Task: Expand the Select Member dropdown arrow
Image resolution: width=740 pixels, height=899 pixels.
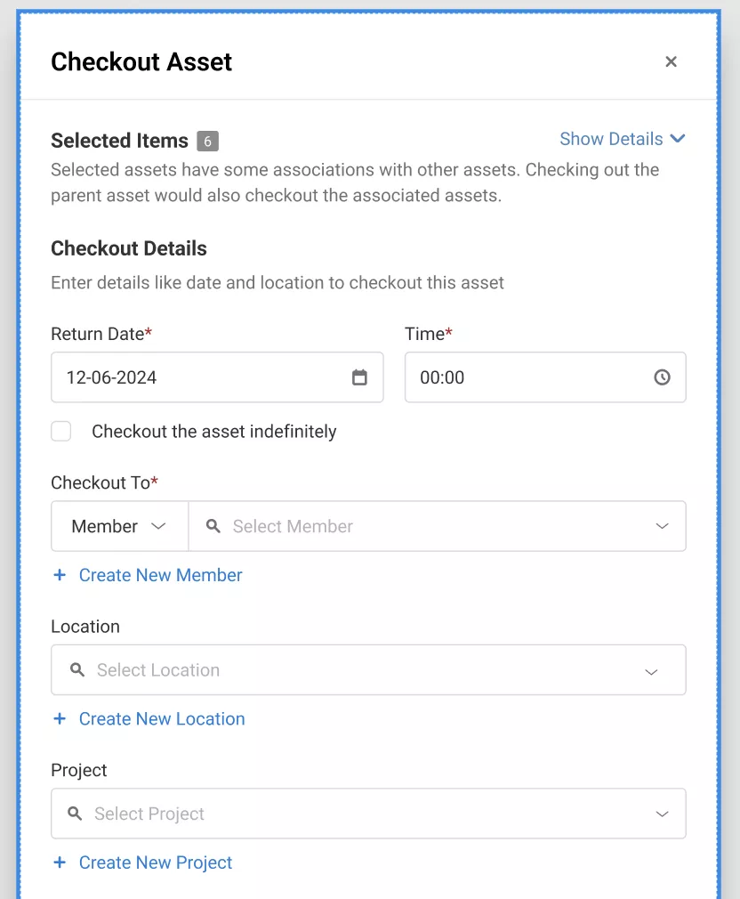Action: pos(662,526)
